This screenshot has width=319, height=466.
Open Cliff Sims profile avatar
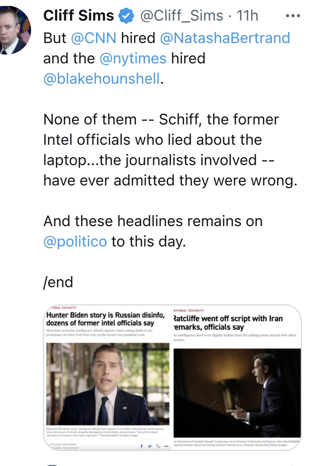tap(14, 30)
